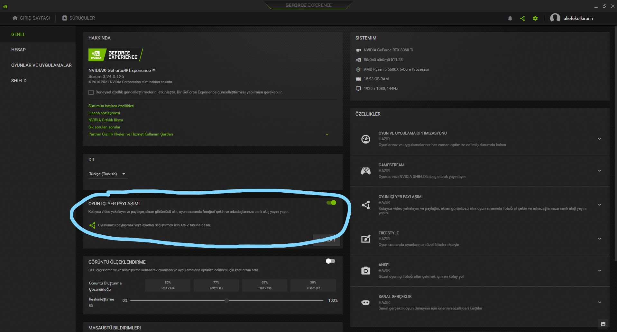
Task: Click the Ansel camera icon
Action: coord(365,271)
